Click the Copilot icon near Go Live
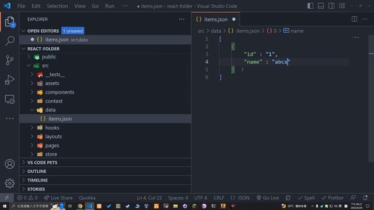This screenshot has height=210, width=374. pos(288,198)
